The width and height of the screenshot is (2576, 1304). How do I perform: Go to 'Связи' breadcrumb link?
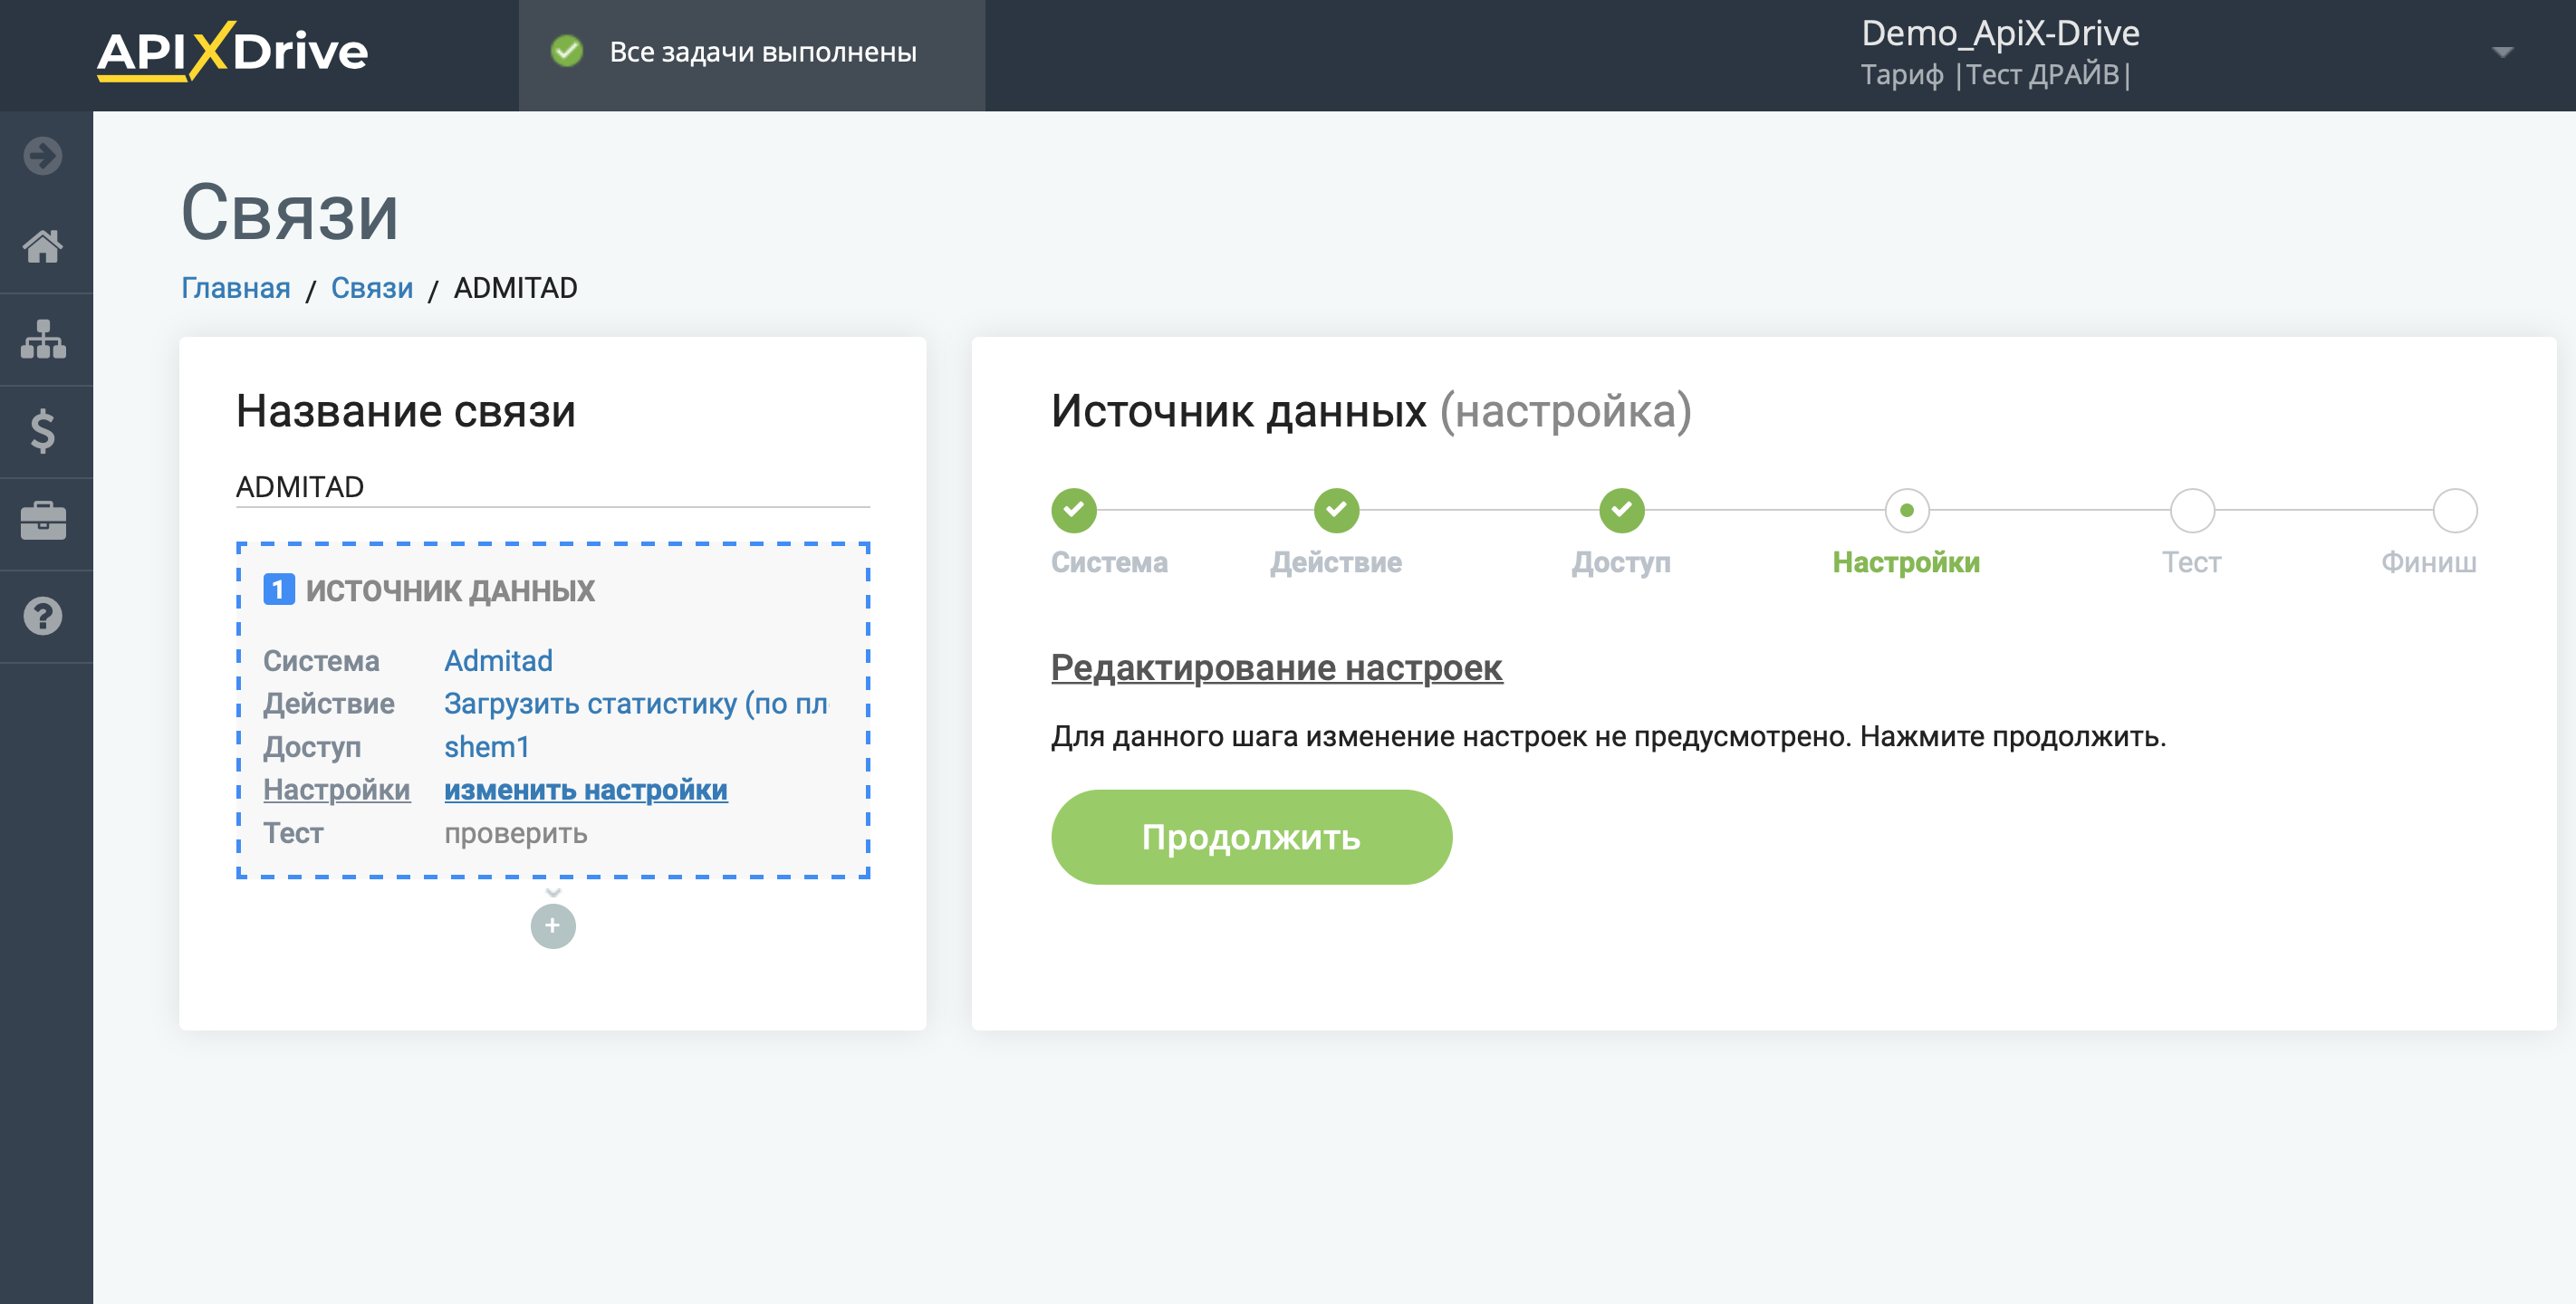[372, 288]
